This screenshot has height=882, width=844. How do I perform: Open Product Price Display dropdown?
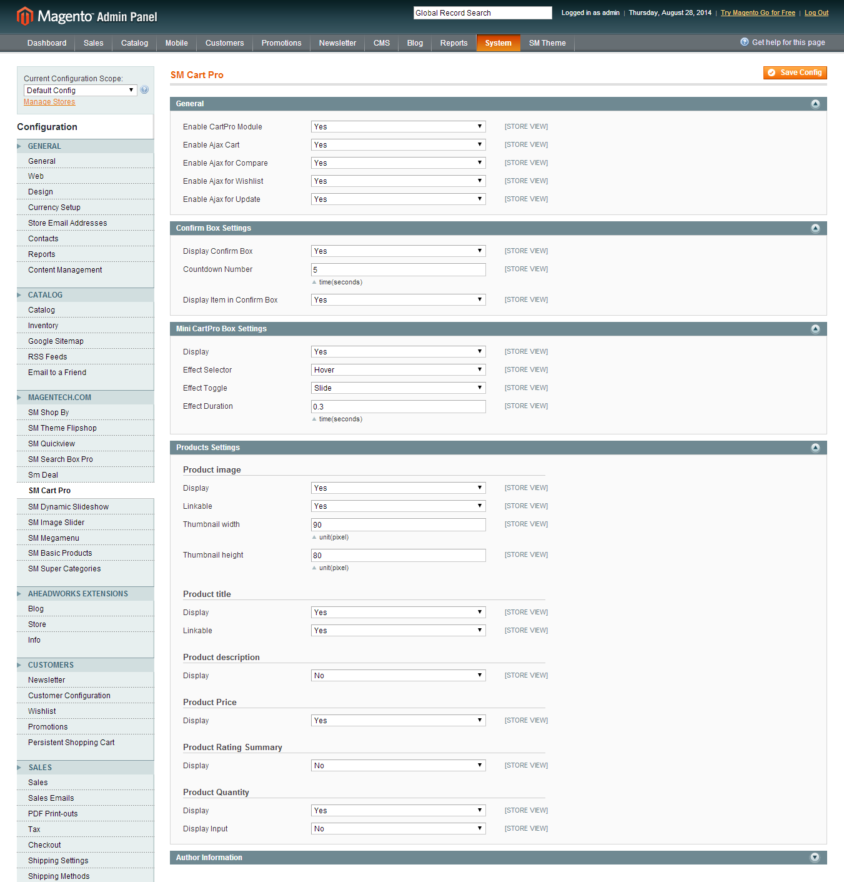pos(399,721)
